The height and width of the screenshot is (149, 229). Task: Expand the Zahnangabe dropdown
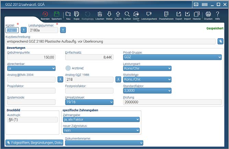pyautogui.click(x=101, y=119)
